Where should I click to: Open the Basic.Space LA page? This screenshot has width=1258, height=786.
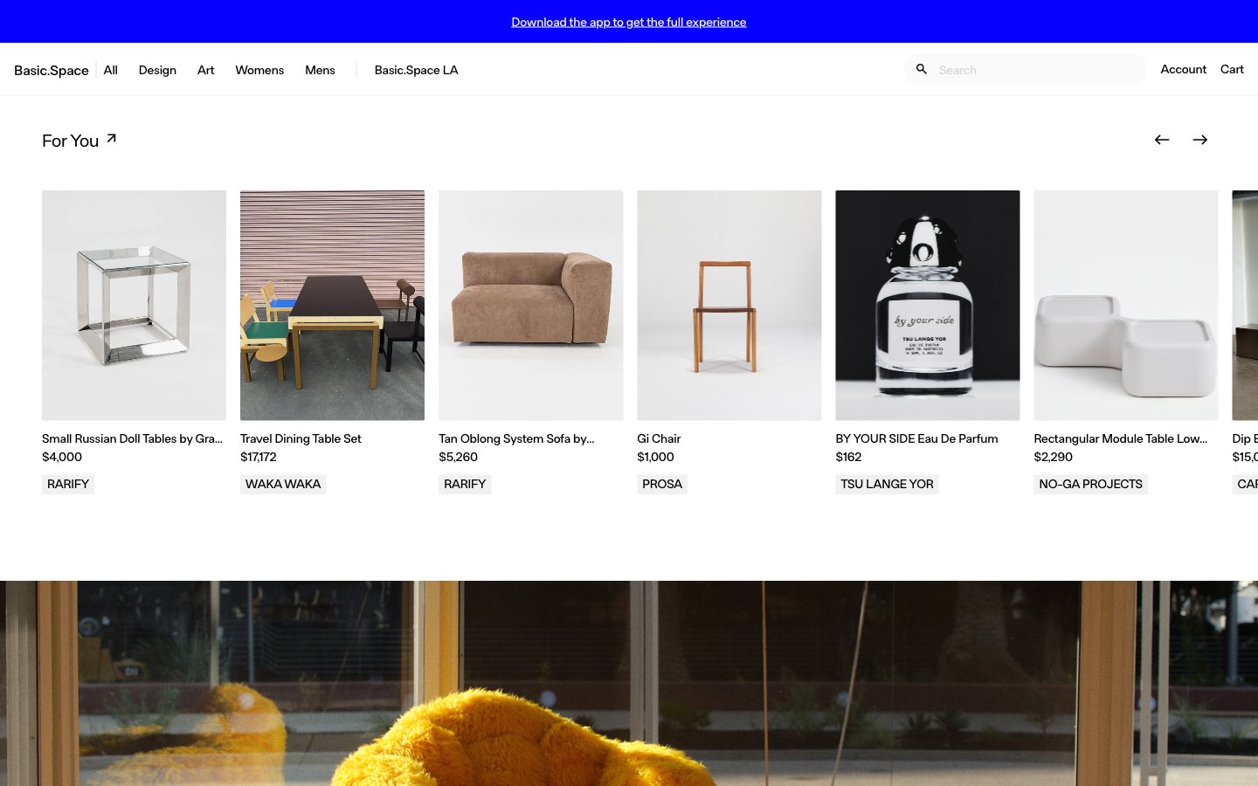[416, 70]
